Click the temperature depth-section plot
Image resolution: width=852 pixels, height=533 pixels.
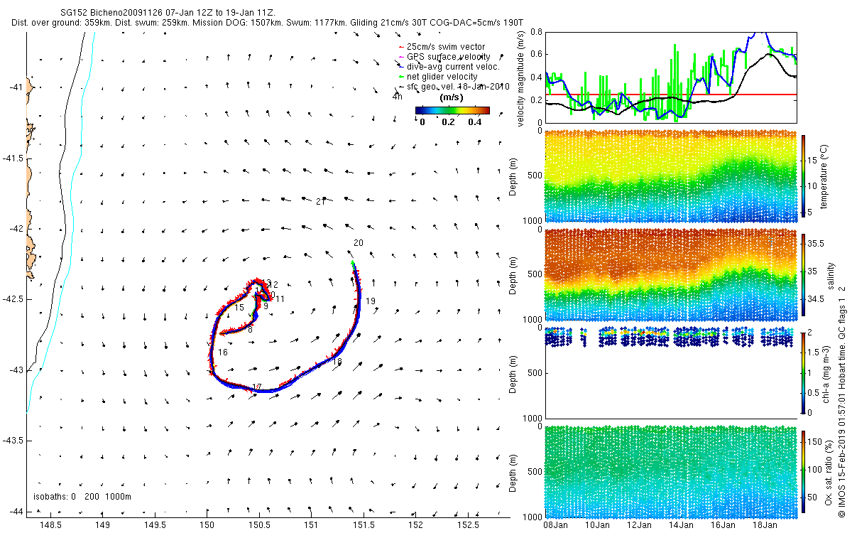point(671,178)
